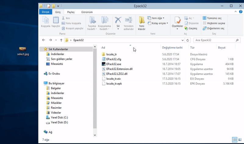Image resolution: width=244 pixels, height=144 pixels.
Task: Click the Geçmiş (history) icon
Action: pyautogui.click(x=186, y=28)
